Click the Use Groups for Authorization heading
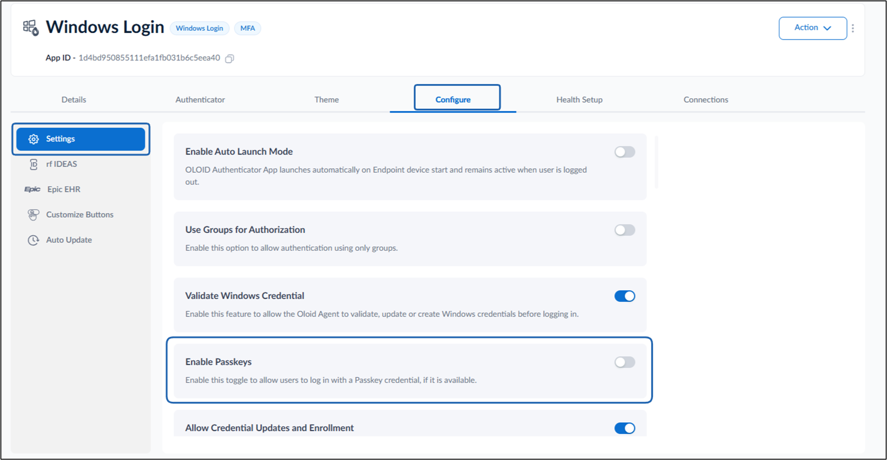The width and height of the screenshot is (887, 460). point(245,230)
